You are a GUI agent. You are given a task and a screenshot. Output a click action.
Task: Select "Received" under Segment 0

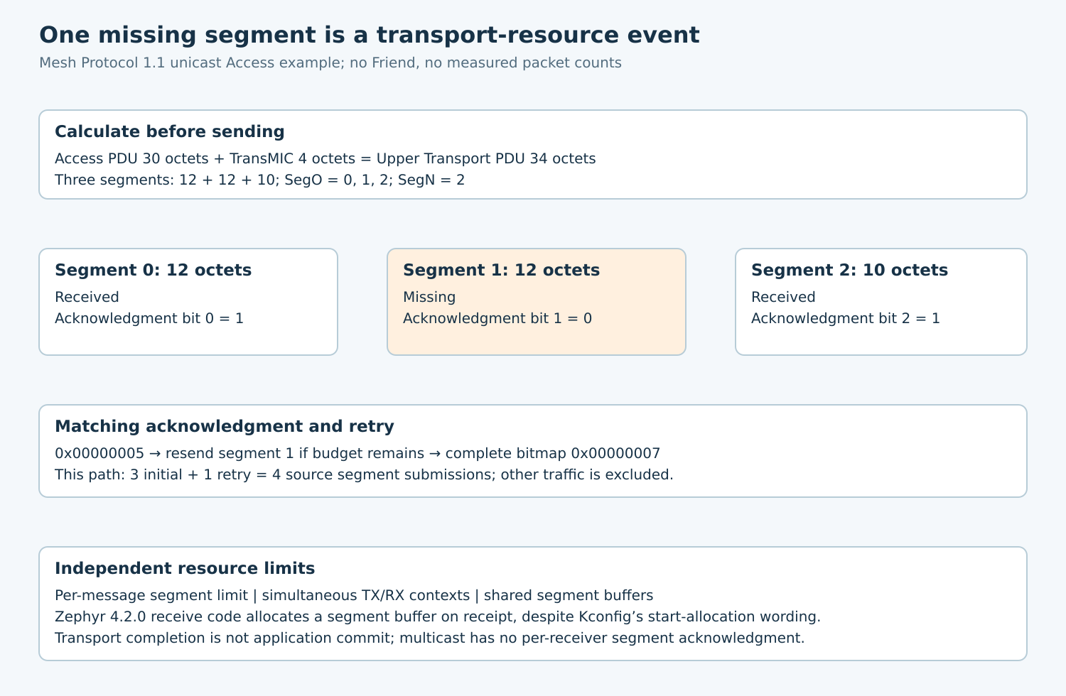tap(87, 297)
